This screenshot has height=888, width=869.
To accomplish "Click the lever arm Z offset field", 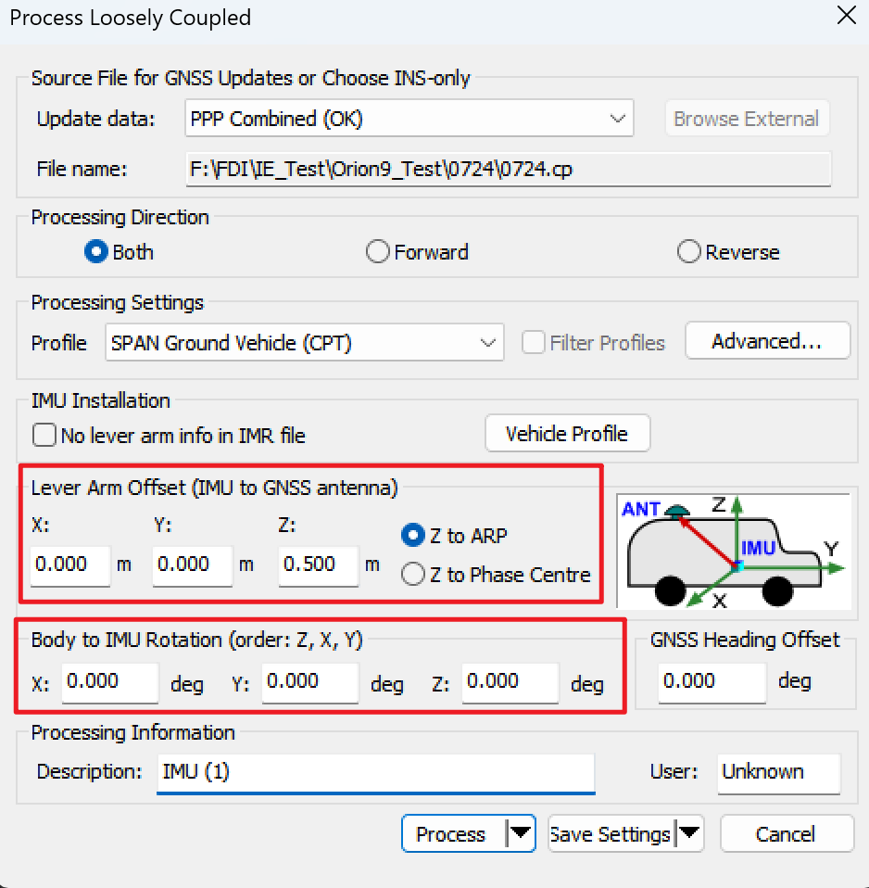I will 318,565.
